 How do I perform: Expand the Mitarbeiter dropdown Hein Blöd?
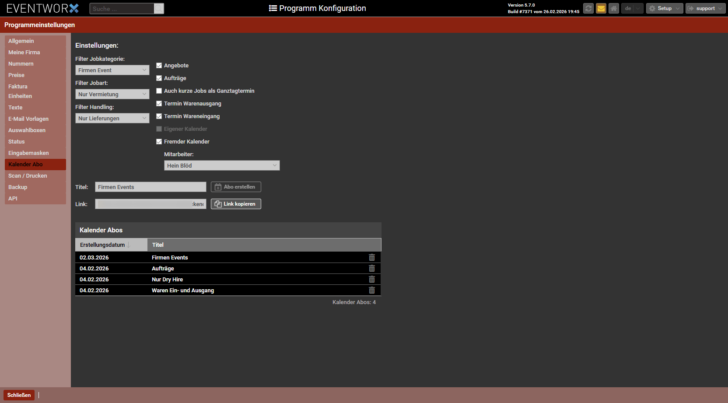point(221,166)
